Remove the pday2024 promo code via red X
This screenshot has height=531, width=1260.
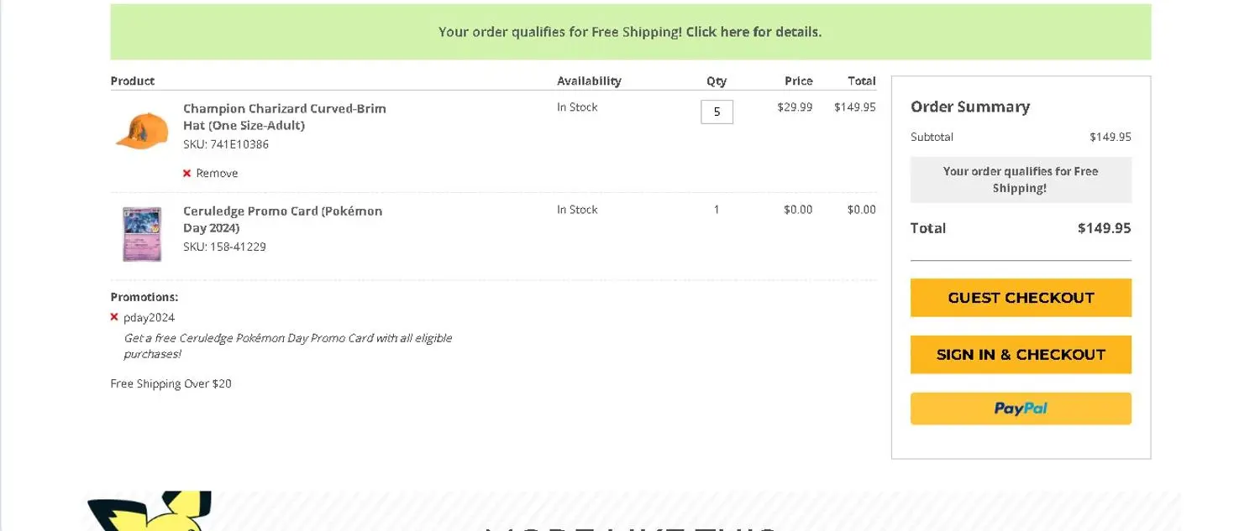pos(114,317)
